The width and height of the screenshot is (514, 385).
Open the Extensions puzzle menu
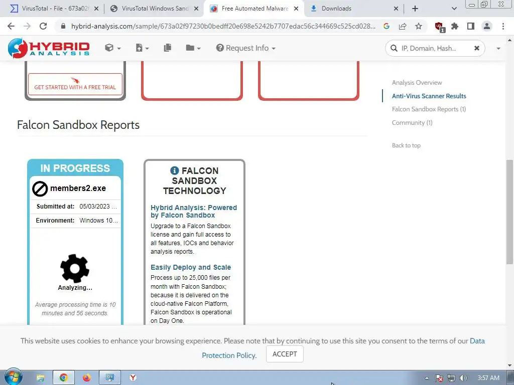[x=455, y=26]
